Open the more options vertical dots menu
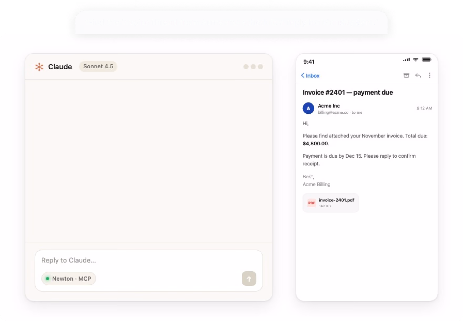This screenshot has width=463, height=321. 430,75
